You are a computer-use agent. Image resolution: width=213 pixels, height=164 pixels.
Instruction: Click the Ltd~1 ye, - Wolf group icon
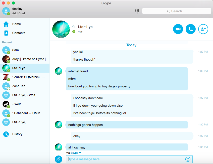click(x=6, y=95)
